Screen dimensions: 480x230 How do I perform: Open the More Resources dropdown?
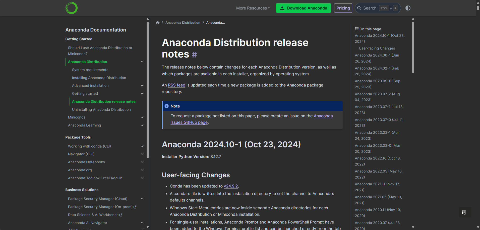click(x=253, y=8)
